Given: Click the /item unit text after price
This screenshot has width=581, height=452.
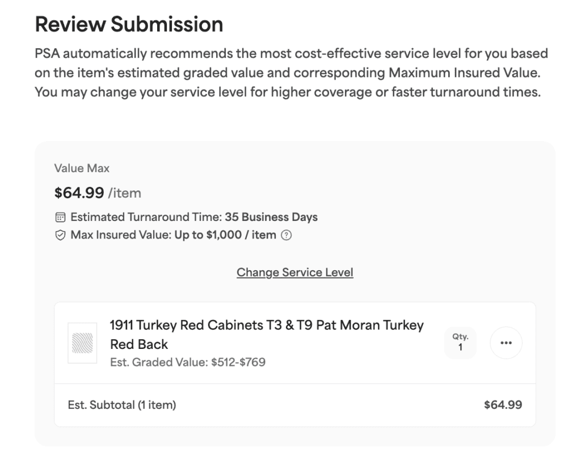Looking at the screenshot, I should point(124,194).
